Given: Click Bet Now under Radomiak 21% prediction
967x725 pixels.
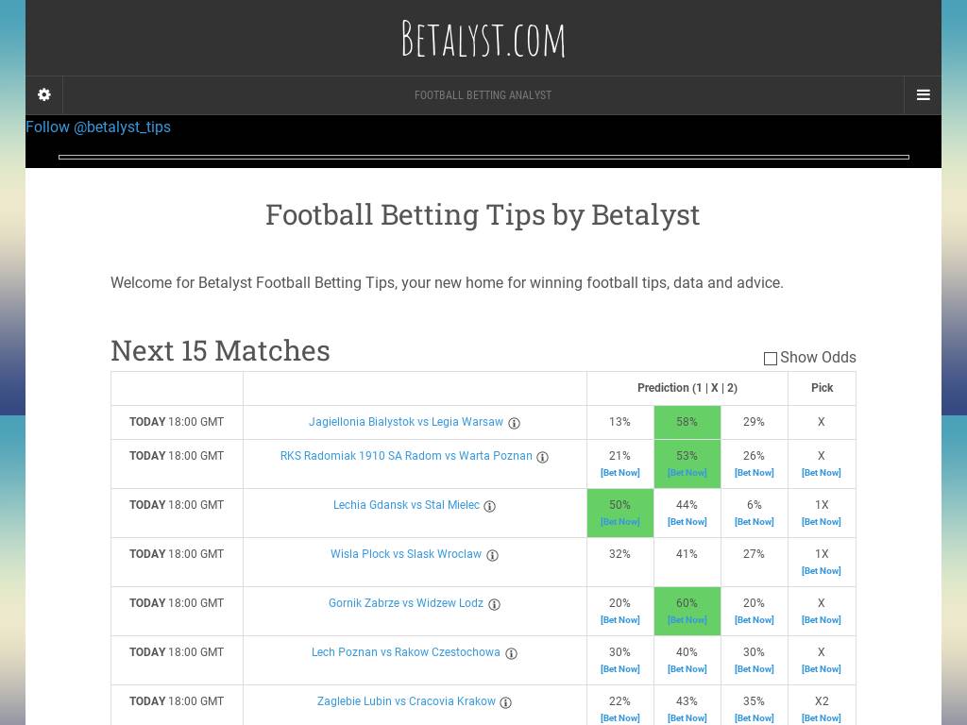Looking at the screenshot, I should click(x=620, y=473).
